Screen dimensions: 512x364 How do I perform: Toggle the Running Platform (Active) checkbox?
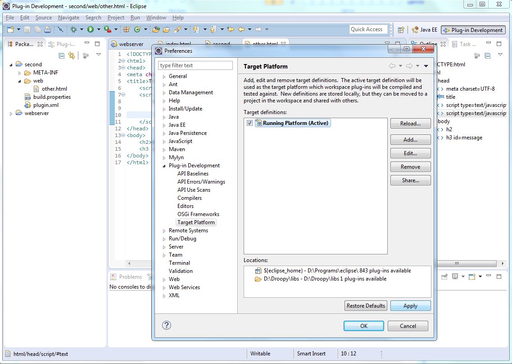click(250, 123)
